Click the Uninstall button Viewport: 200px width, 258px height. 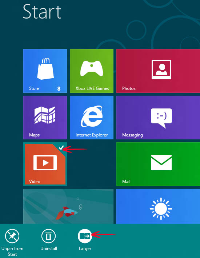point(49,240)
